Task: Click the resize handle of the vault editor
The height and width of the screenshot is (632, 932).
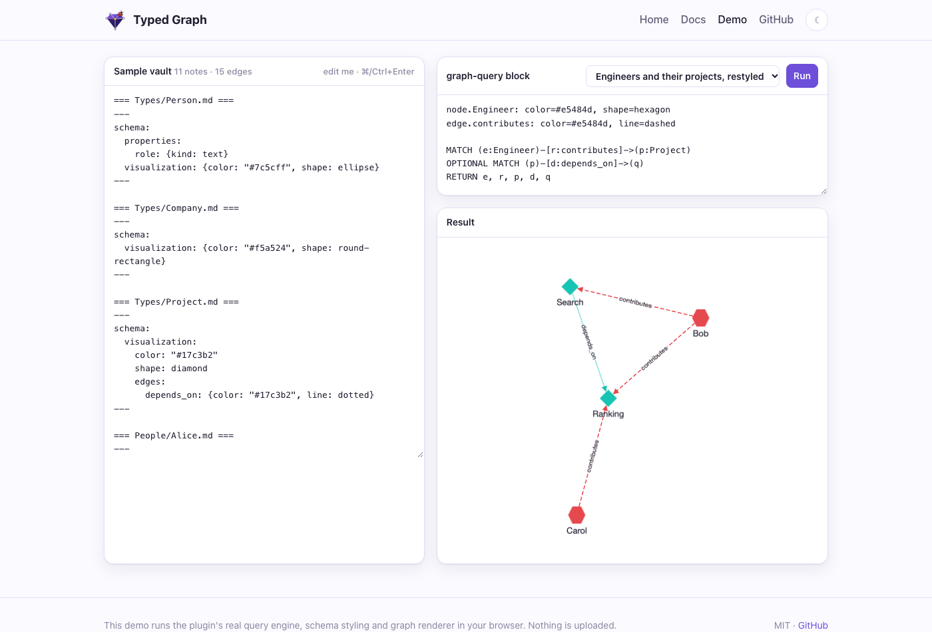Action: click(420, 454)
